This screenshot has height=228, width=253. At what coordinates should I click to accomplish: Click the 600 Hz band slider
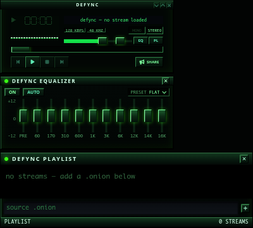point(79,116)
